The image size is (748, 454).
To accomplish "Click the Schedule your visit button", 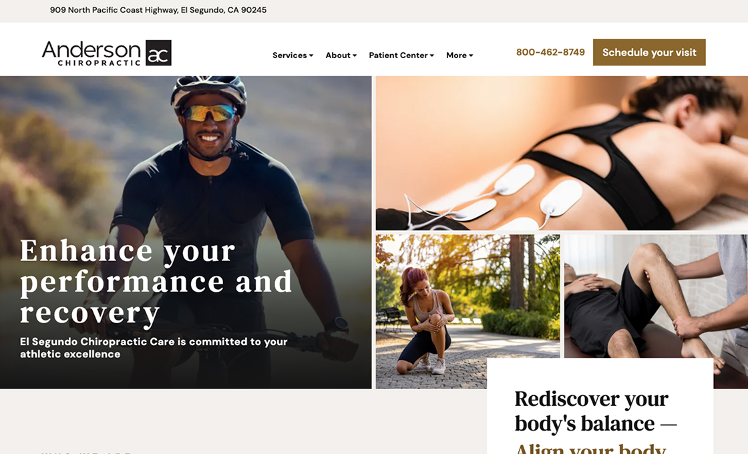I will click(x=649, y=53).
